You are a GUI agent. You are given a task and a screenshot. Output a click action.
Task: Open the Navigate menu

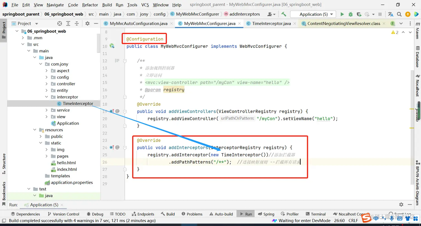click(x=55, y=5)
